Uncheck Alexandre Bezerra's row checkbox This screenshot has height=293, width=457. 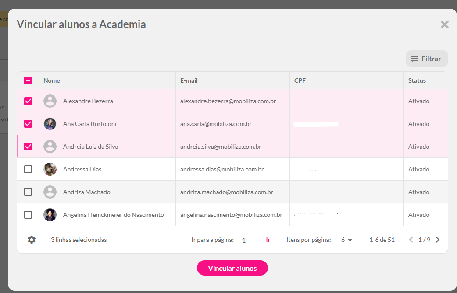(28, 101)
